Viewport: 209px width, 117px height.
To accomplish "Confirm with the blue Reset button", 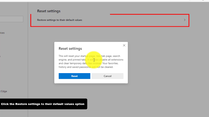I will (x=74, y=76).
